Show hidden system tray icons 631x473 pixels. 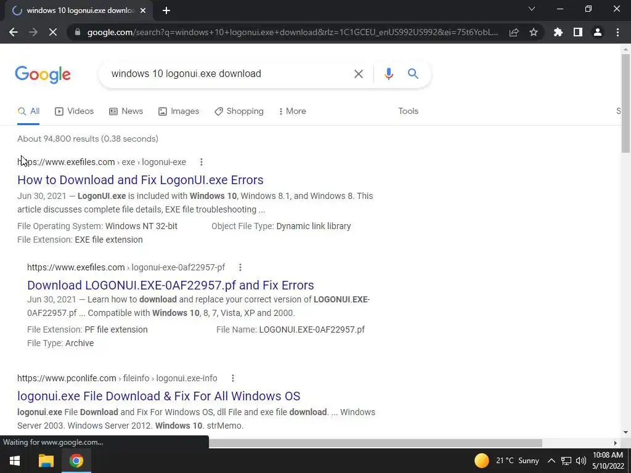click(x=552, y=461)
